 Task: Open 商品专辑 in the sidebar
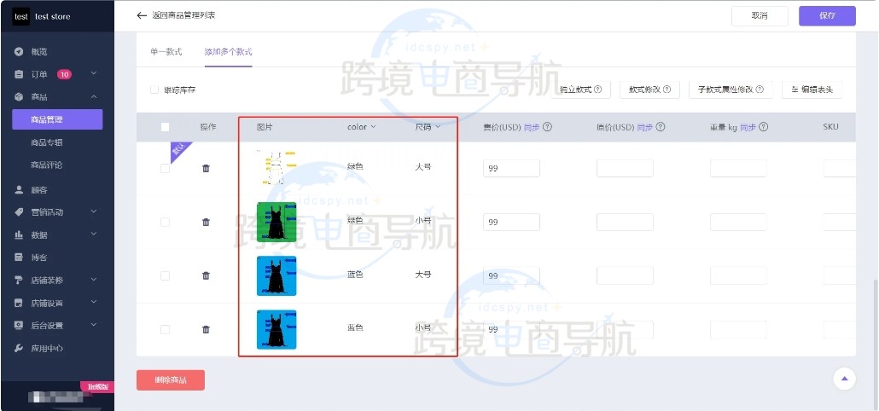pyautogui.click(x=47, y=142)
